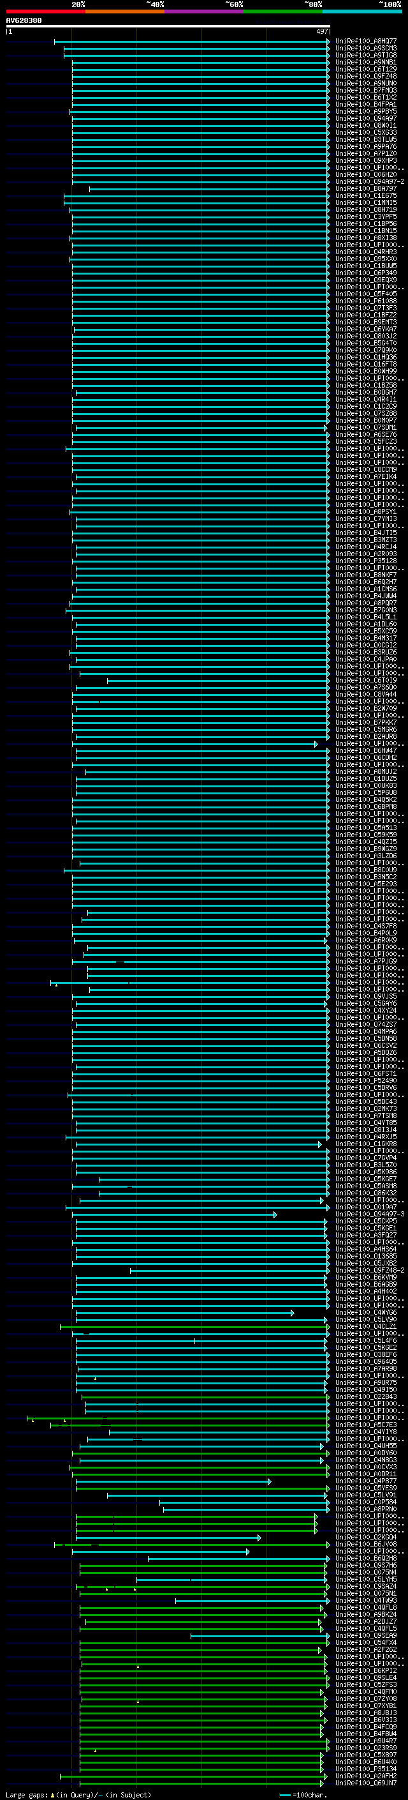This screenshot has width=408, height=1800.
Task: Select subject UniRef100_C6T129
Action: 366,69
